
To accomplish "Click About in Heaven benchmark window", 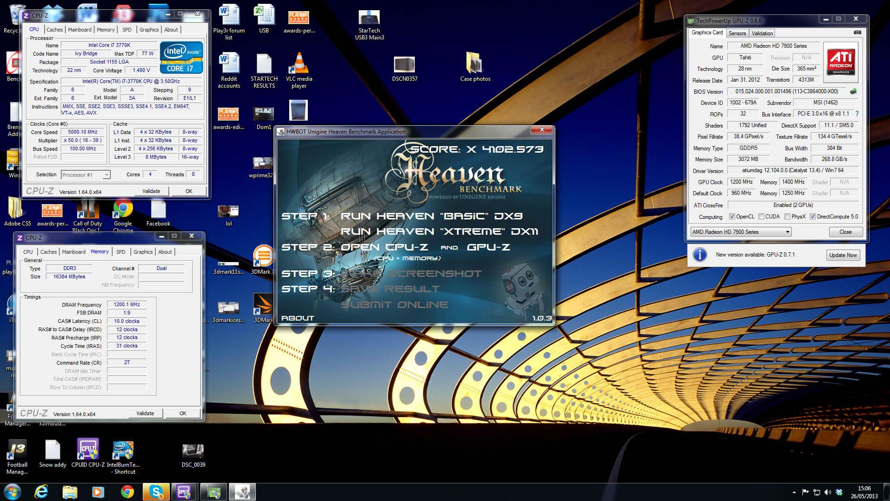I will [298, 318].
